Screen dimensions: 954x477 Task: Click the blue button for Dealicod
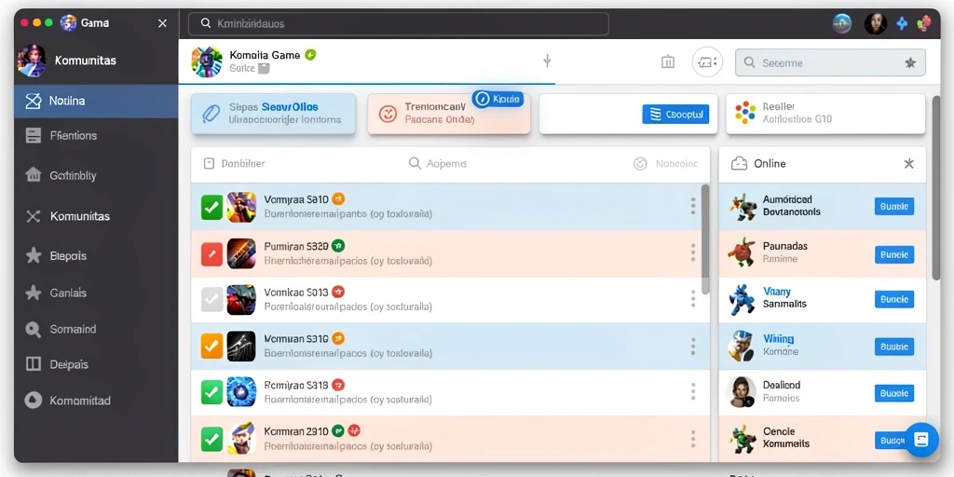tap(894, 393)
